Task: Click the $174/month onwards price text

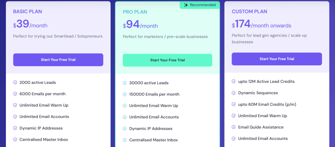Action: pos(261,25)
